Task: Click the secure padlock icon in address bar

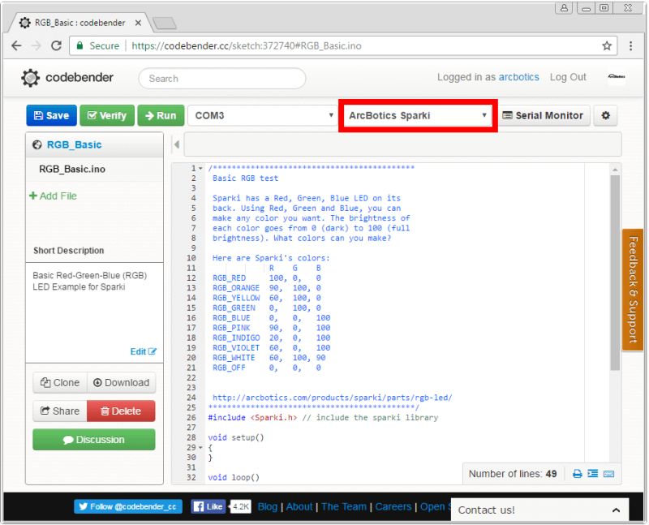Action: pos(80,45)
